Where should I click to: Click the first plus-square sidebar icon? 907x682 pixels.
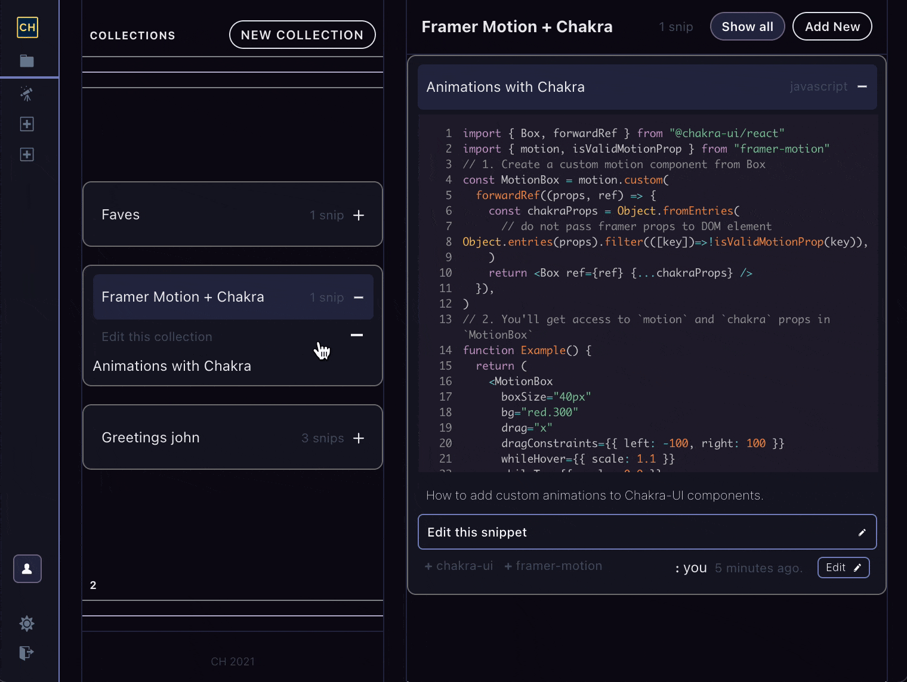[27, 124]
